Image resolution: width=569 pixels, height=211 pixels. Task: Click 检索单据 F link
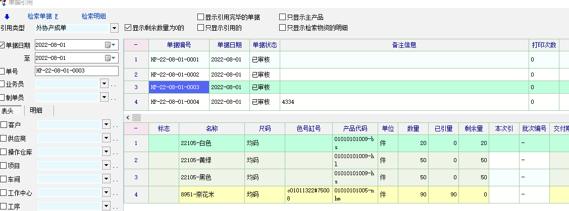[43, 16]
